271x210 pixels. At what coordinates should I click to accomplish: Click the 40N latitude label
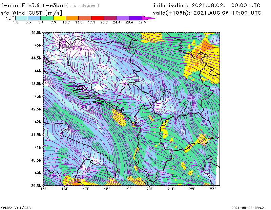38,173
